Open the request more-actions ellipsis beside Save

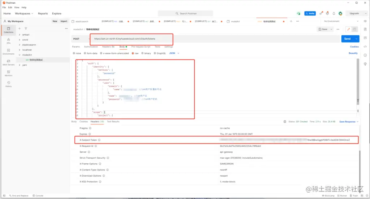click(x=338, y=29)
